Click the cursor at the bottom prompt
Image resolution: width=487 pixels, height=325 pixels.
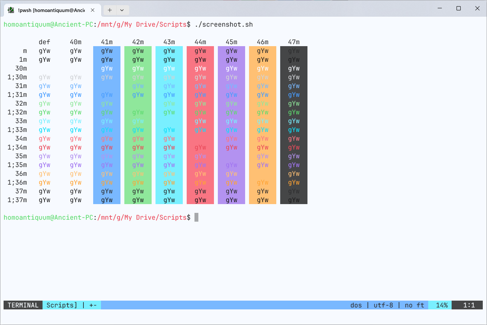point(196,217)
